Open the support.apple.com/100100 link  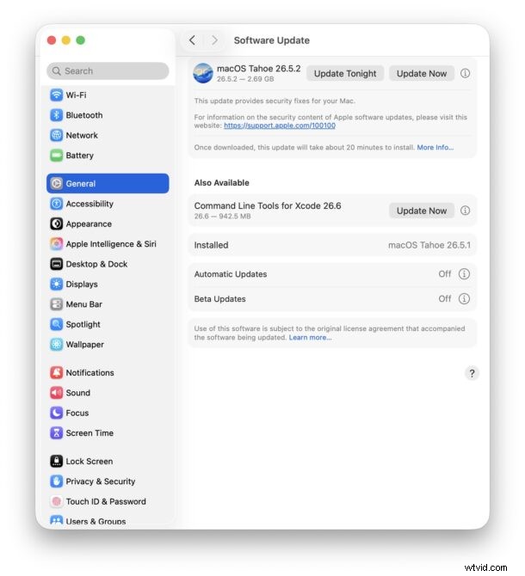tap(280, 126)
